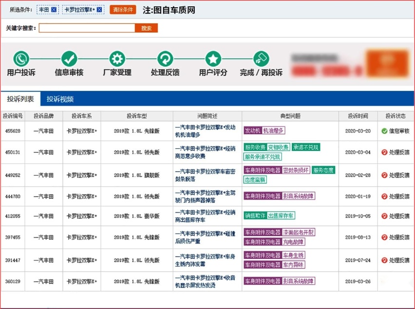This screenshot has width=415, height=309.
Task: Click the 投诉编号 column header
Action: (x=13, y=116)
